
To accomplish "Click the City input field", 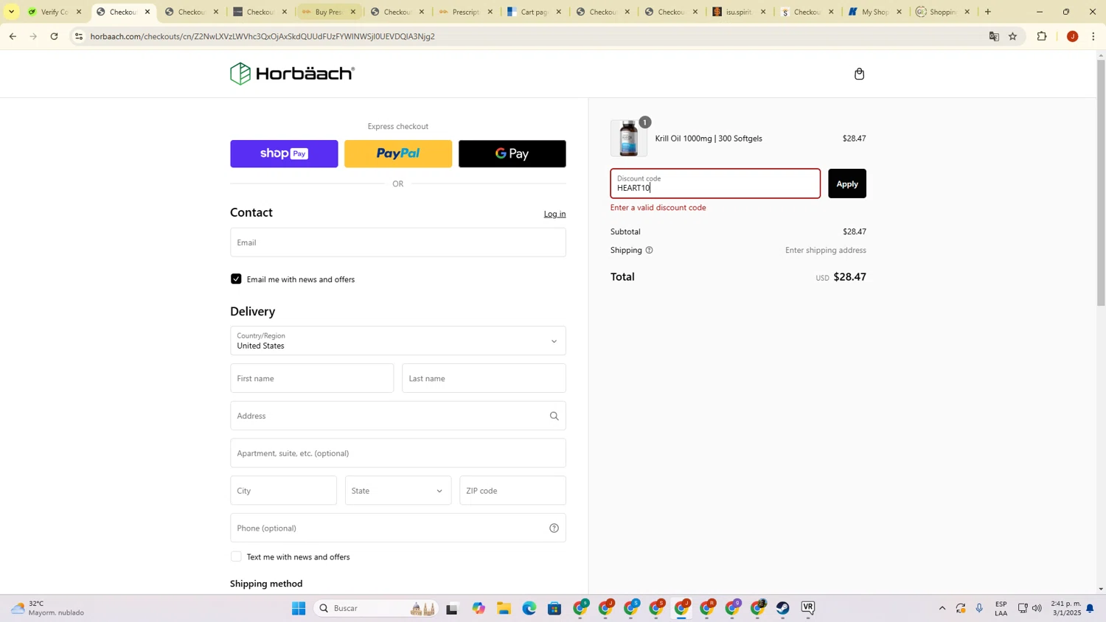I will (x=283, y=491).
